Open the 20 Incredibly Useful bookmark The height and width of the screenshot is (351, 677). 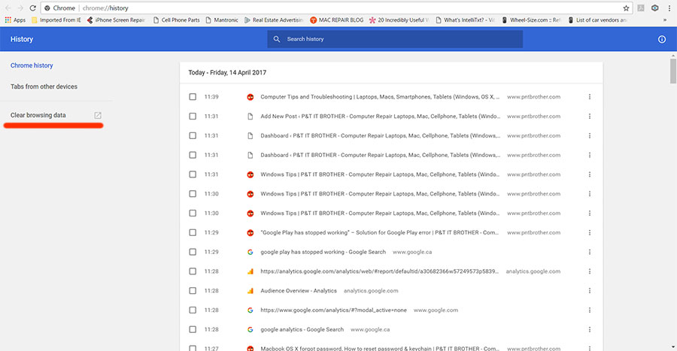pyautogui.click(x=399, y=20)
